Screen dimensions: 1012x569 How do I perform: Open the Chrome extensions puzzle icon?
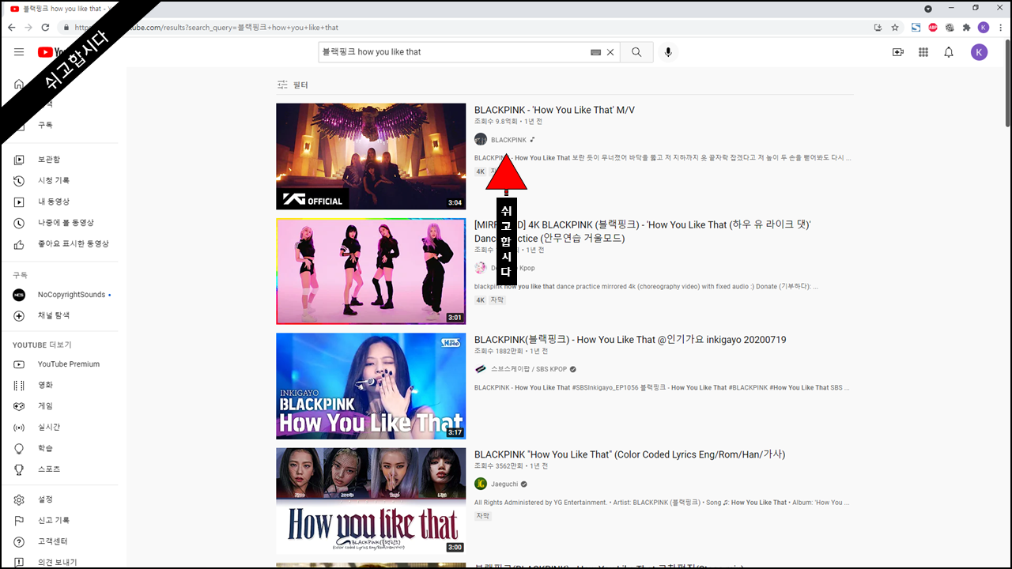tap(966, 27)
